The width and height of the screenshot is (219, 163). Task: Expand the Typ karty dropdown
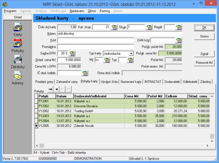(131, 53)
